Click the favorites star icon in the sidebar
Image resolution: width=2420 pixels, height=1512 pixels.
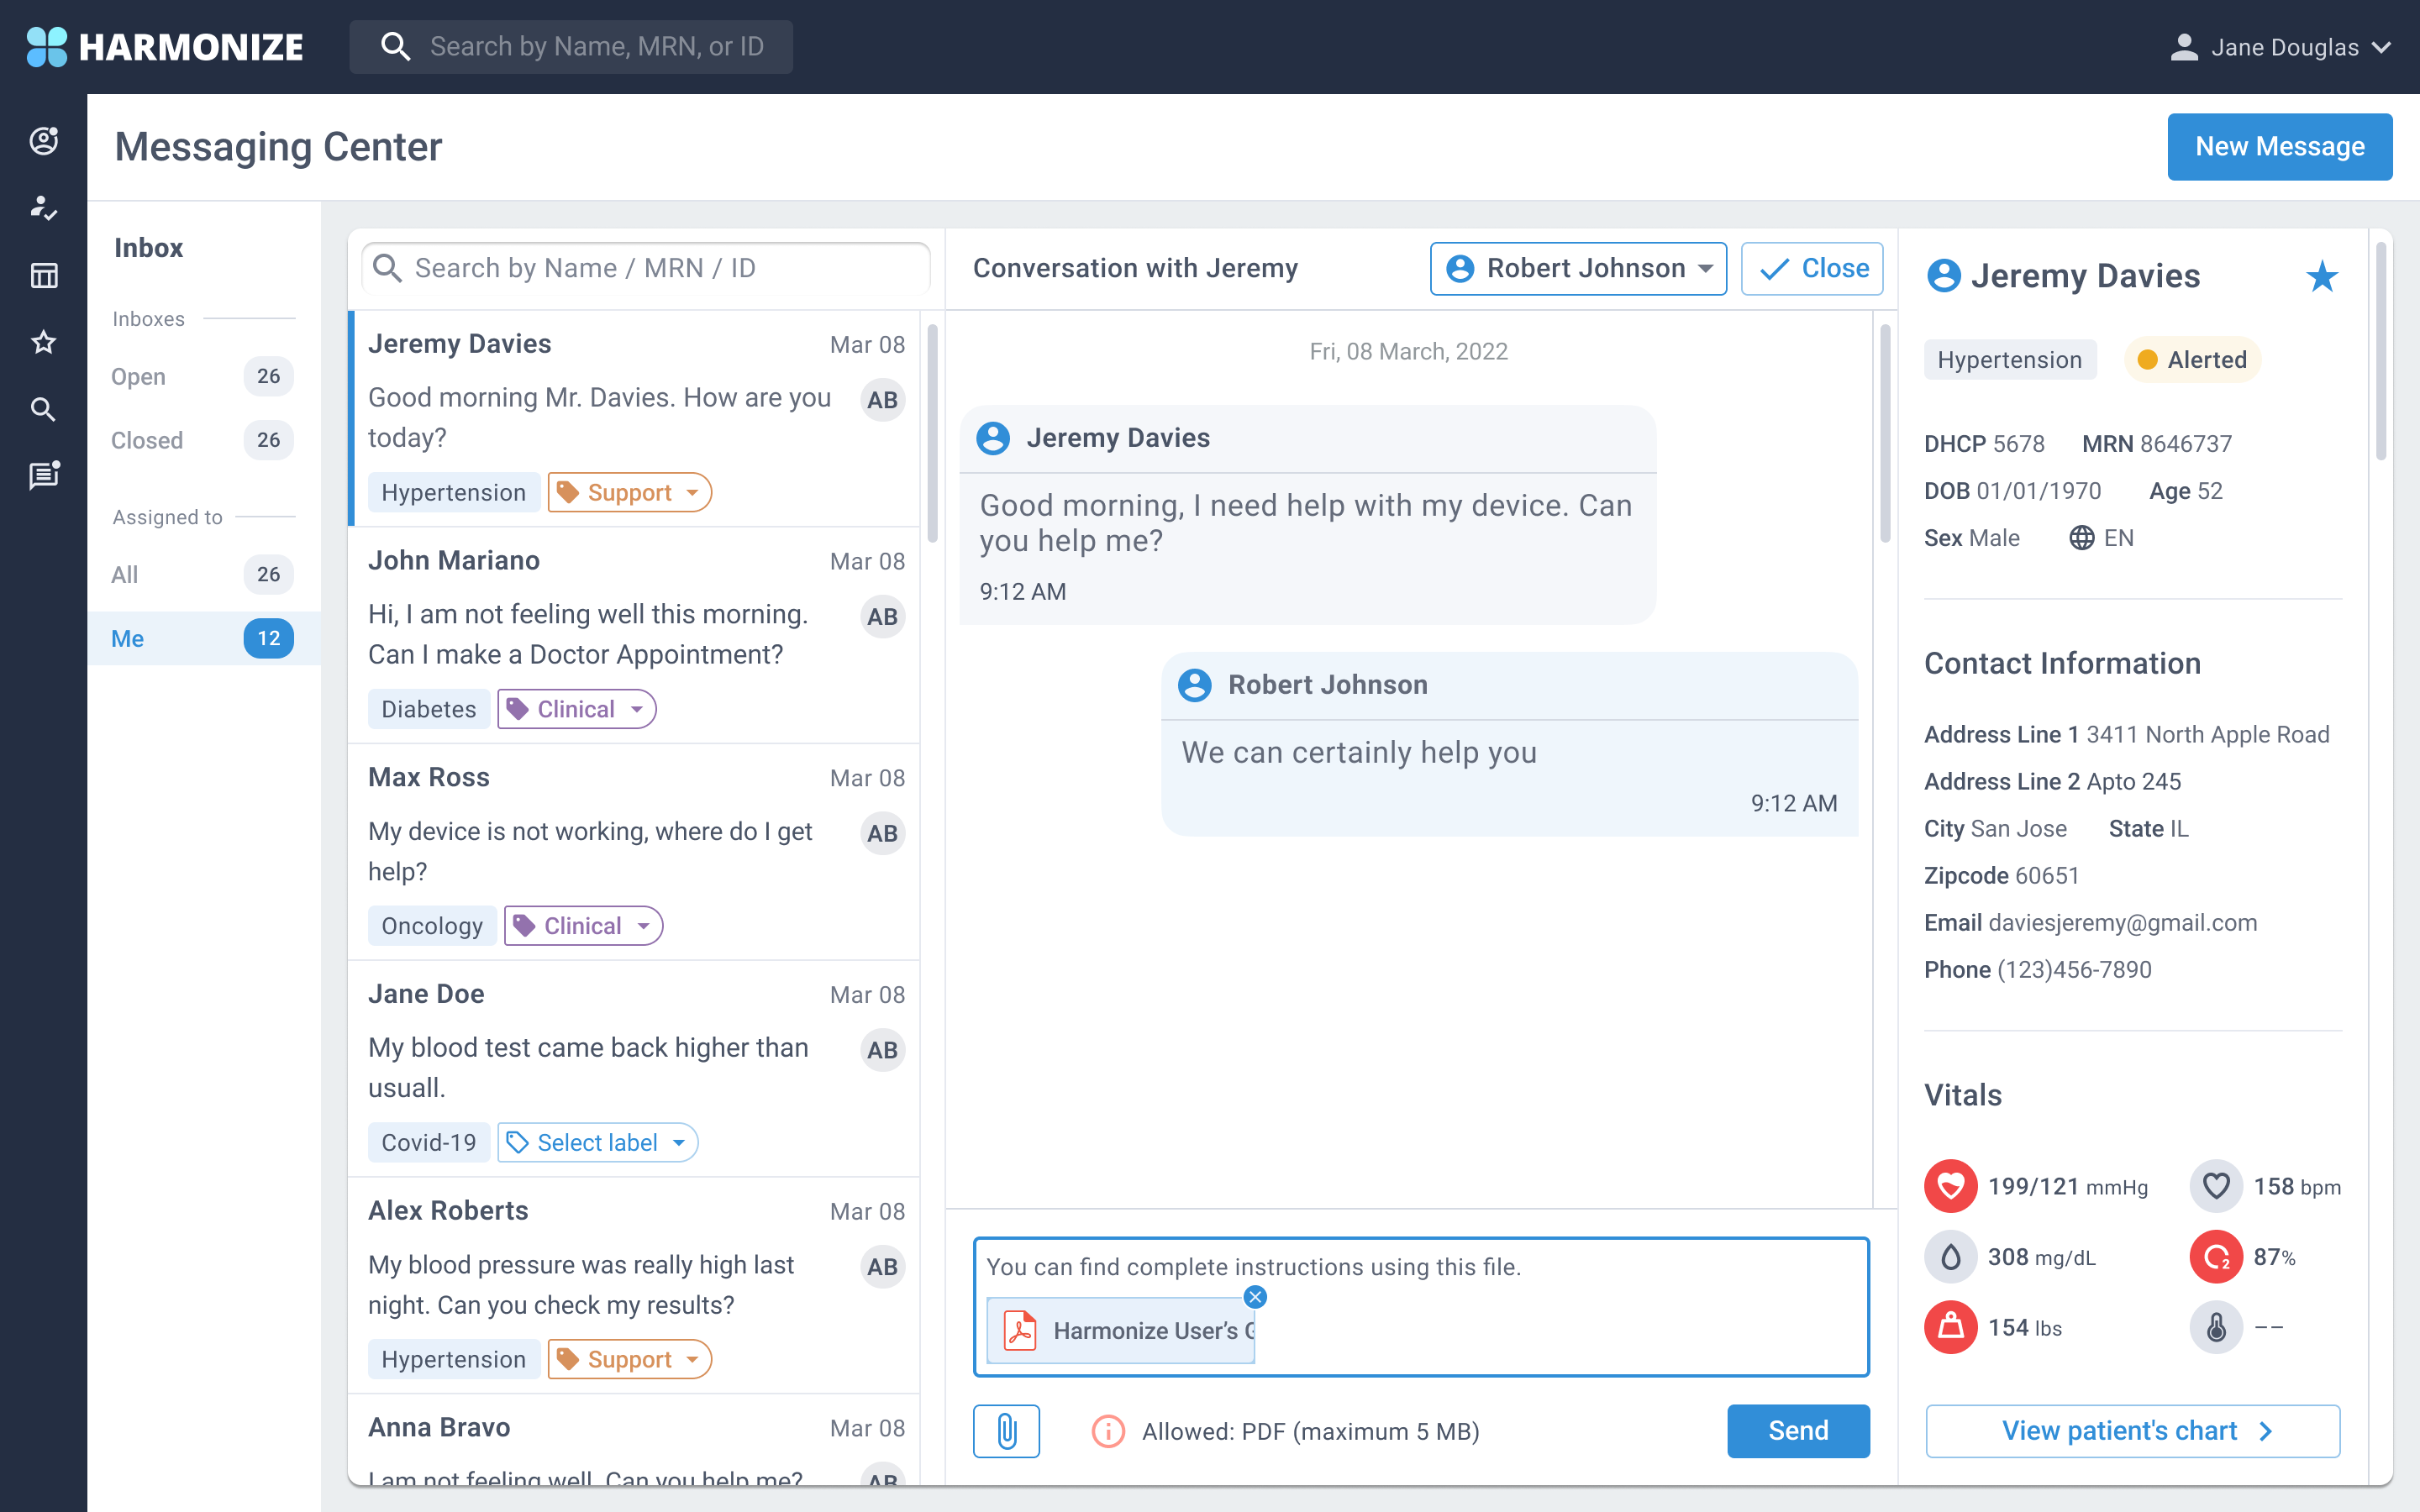point(44,342)
